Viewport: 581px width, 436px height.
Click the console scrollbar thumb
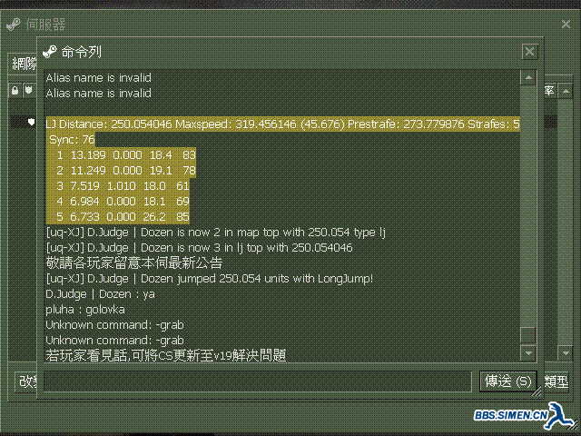[x=528, y=335]
